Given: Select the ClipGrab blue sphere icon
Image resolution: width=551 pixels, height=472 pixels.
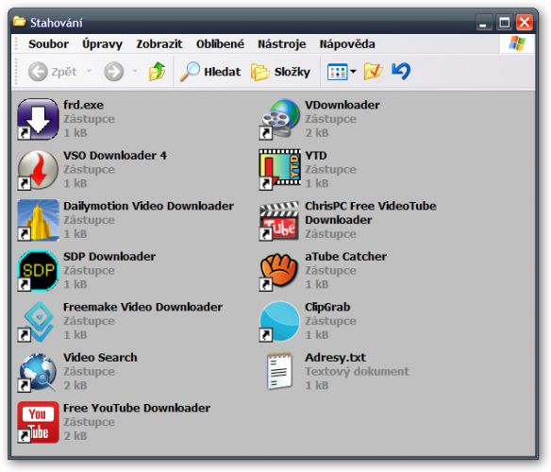Looking at the screenshot, I should pos(279,321).
